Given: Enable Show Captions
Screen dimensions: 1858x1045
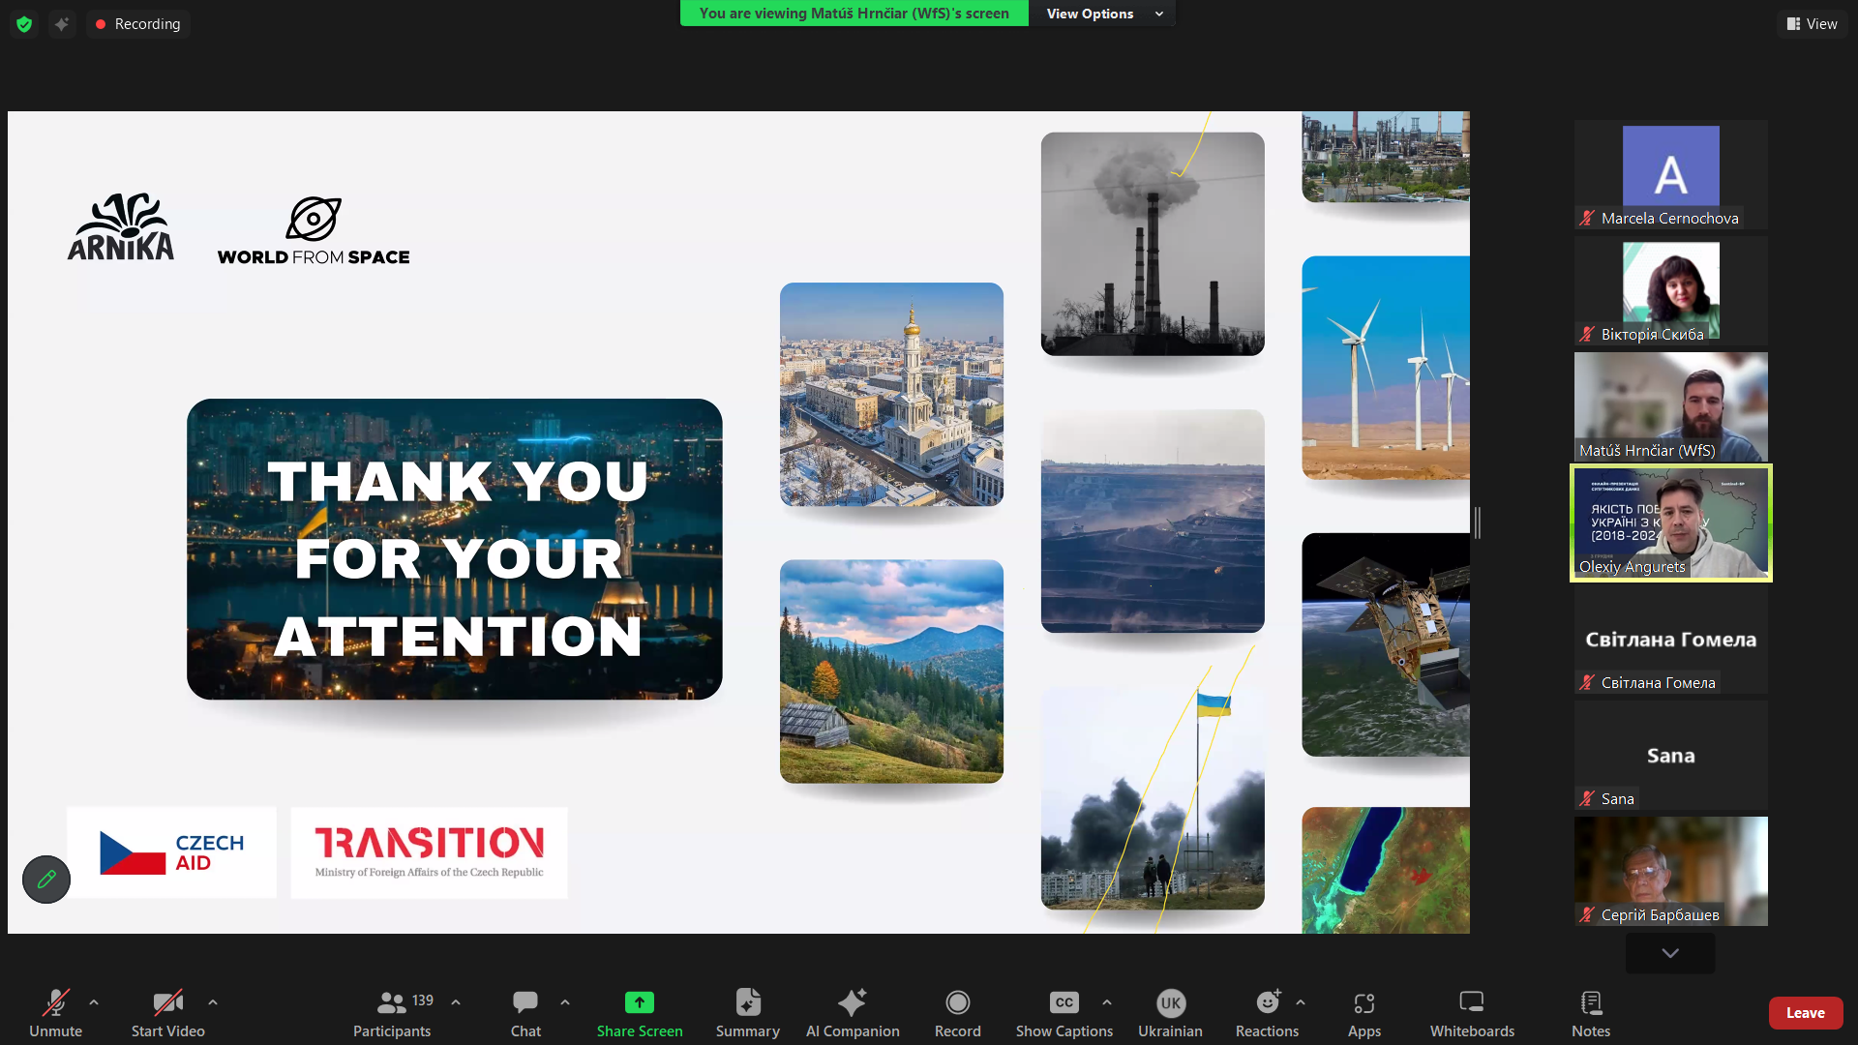Looking at the screenshot, I should (1064, 1011).
